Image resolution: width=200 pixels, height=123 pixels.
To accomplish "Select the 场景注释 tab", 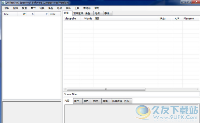I will coord(117,101).
